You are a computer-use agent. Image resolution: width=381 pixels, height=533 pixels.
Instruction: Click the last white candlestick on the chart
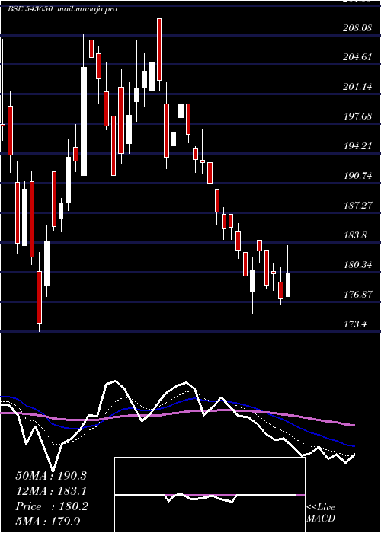point(288,285)
